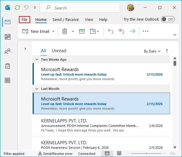Click the zoom slider
182x157 pixels.
pos(146,154)
